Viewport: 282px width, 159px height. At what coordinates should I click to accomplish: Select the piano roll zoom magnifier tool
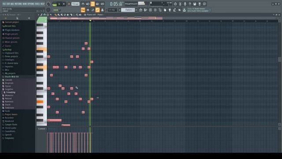[x=77, y=15]
